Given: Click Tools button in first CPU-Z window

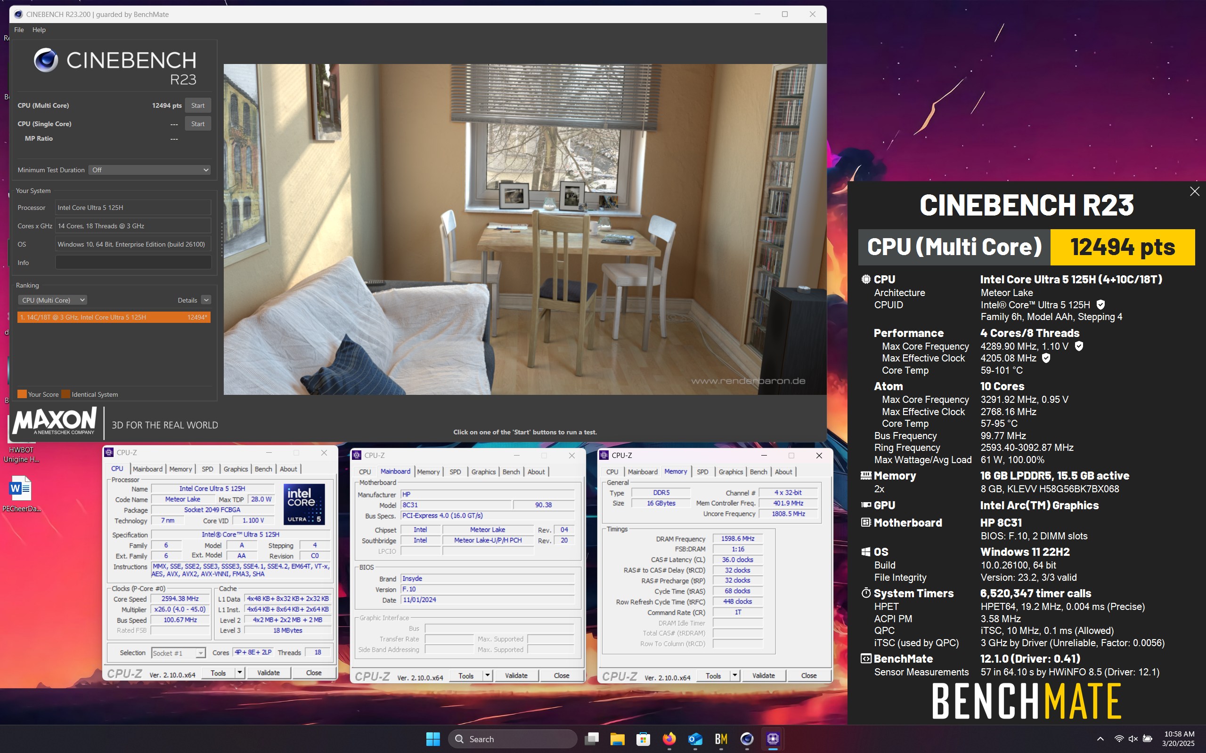Looking at the screenshot, I should pos(218,673).
